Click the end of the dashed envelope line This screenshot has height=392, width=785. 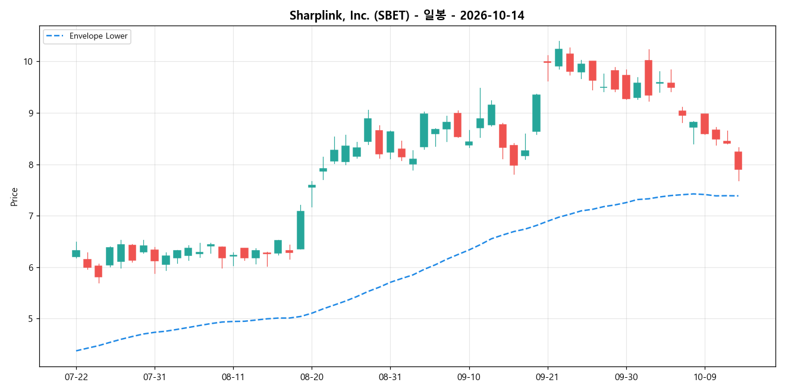tap(738, 195)
